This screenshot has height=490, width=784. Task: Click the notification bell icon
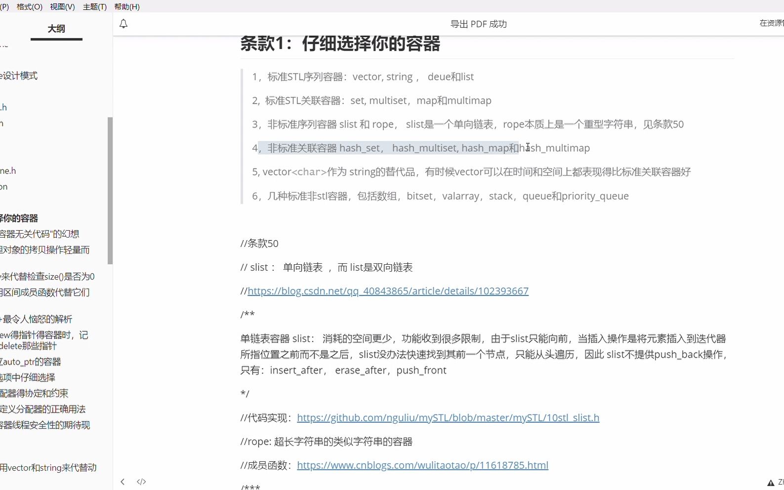click(x=124, y=24)
